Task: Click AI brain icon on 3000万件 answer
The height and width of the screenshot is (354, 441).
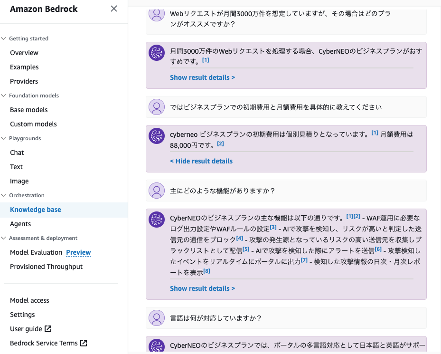Action: click(x=157, y=53)
